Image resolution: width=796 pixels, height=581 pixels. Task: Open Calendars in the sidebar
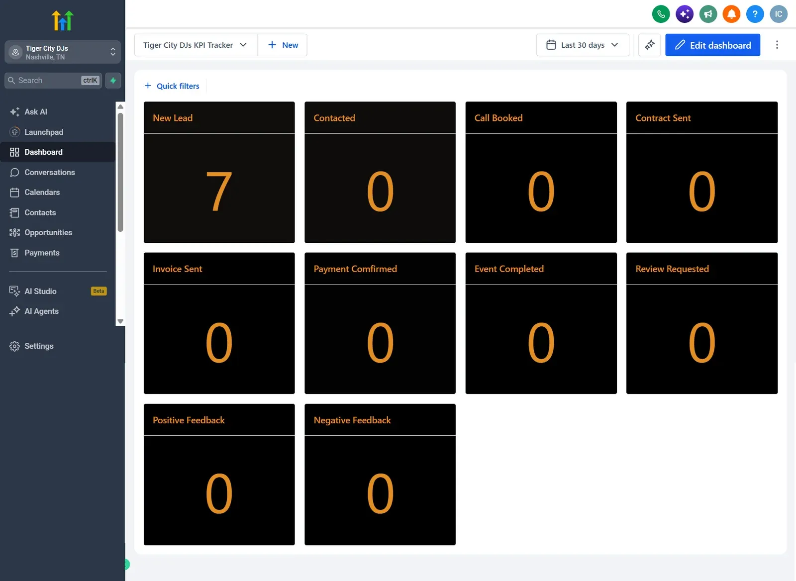pyautogui.click(x=58, y=192)
